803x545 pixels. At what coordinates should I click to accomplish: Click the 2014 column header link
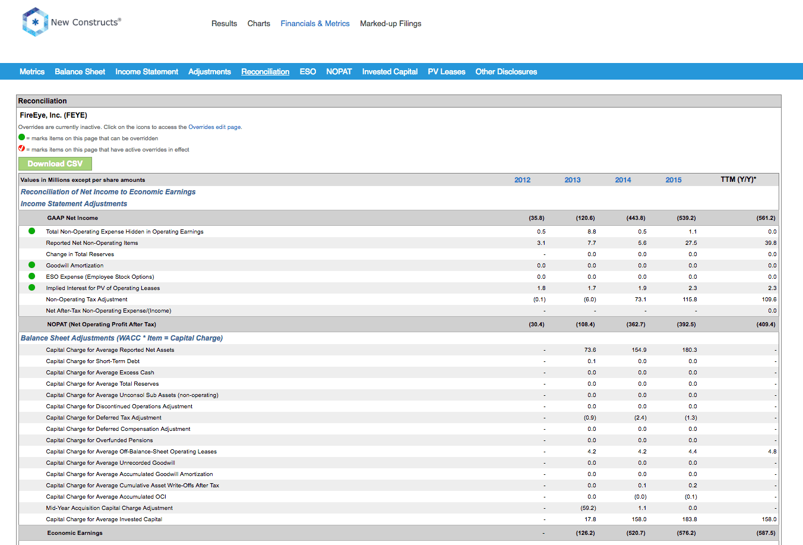pyautogui.click(x=623, y=179)
